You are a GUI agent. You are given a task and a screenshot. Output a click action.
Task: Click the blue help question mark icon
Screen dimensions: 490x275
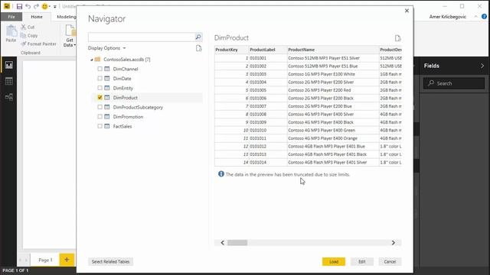click(x=484, y=17)
